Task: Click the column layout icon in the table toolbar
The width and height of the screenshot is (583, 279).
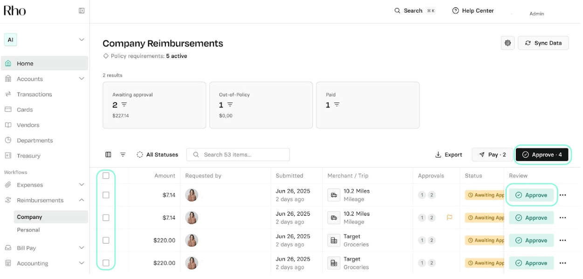Action: (x=108, y=155)
